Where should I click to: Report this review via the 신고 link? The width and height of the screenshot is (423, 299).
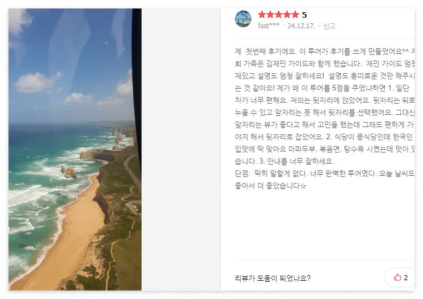point(329,26)
